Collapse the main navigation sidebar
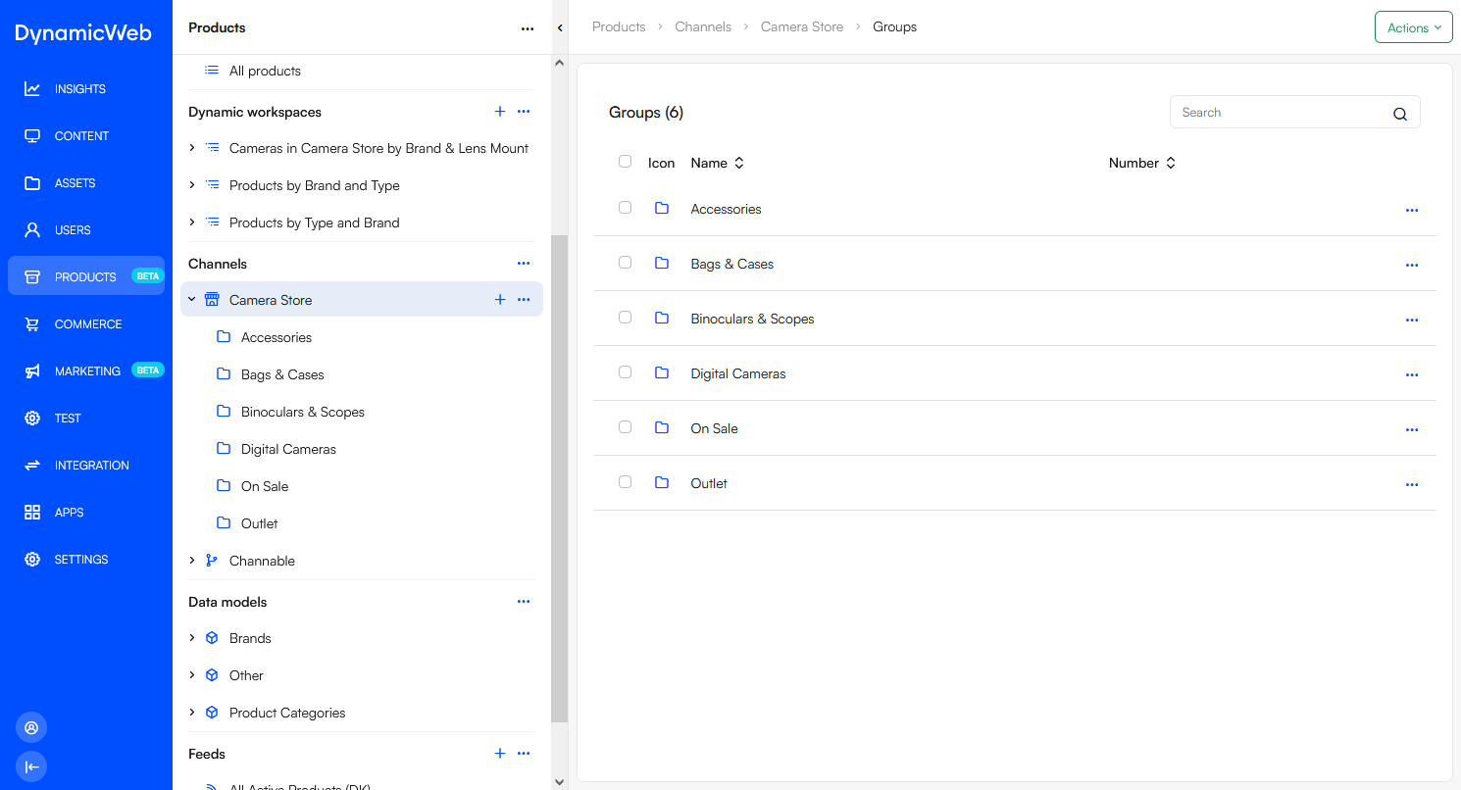The width and height of the screenshot is (1461, 790). pyautogui.click(x=31, y=766)
